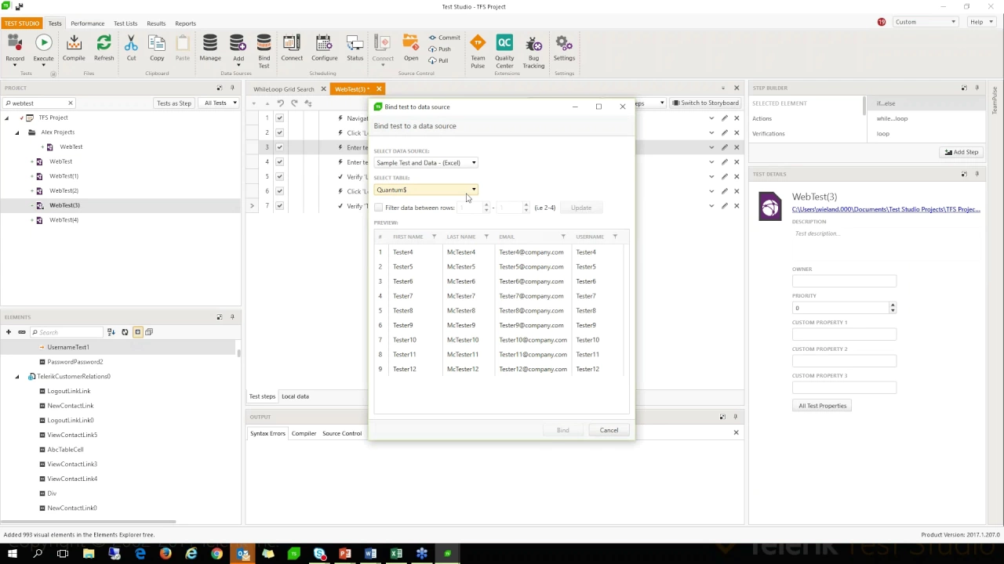1004x564 pixels.
Task: Open All Test Properties
Action: (x=822, y=406)
